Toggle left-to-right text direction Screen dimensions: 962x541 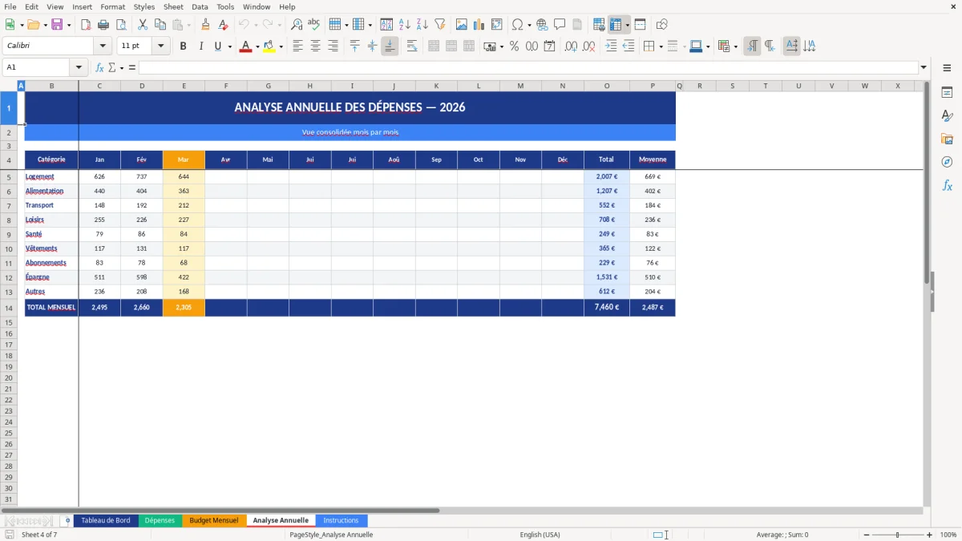pyautogui.click(x=752, y=46)
